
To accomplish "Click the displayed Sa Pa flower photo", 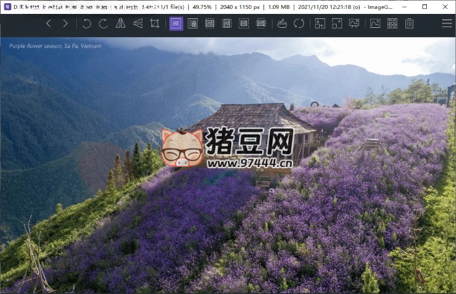I will (228, 165).
